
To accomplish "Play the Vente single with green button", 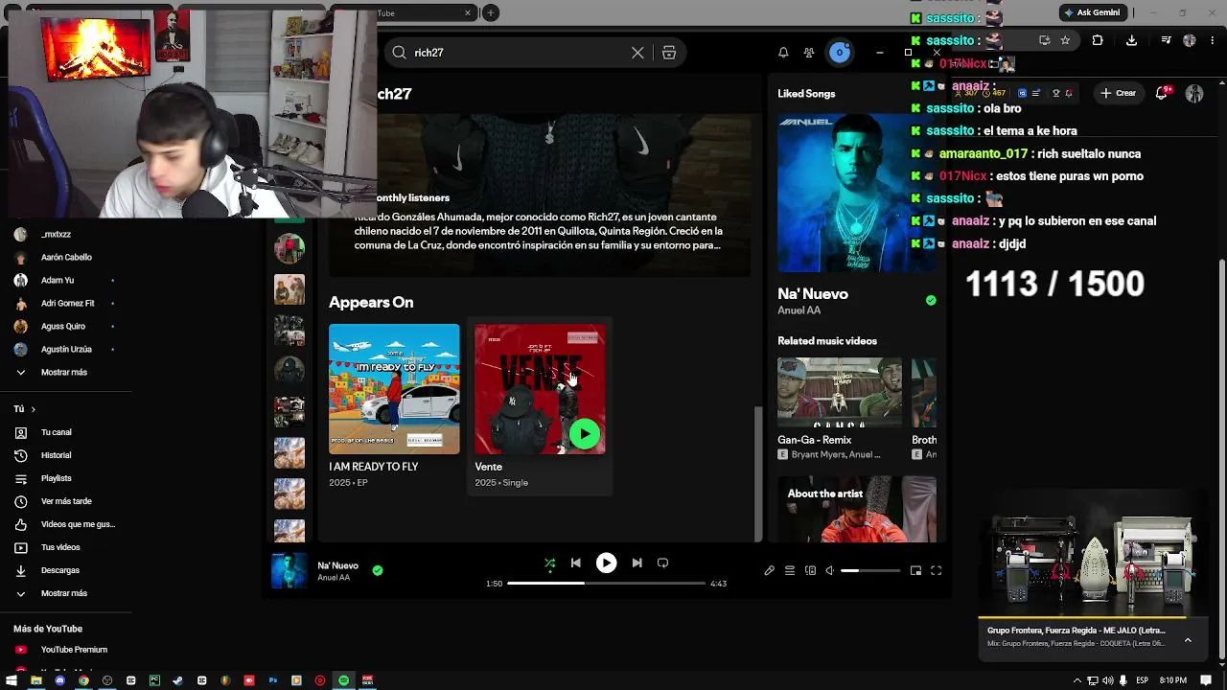I will pyautogui.click(x=585, y=434).
